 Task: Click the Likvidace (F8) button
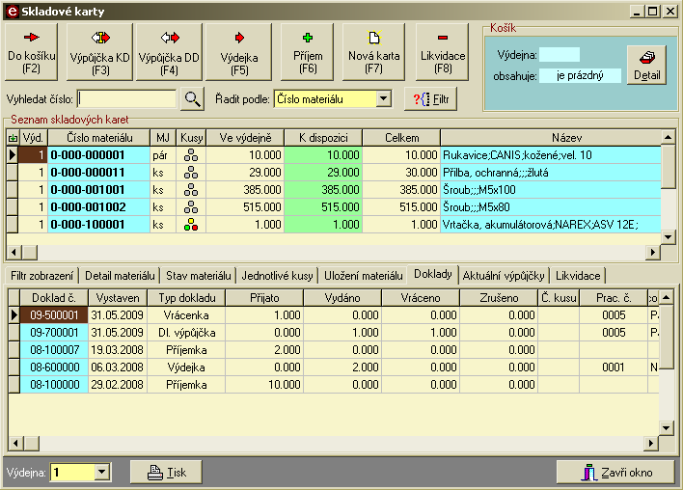coord(443,52)
